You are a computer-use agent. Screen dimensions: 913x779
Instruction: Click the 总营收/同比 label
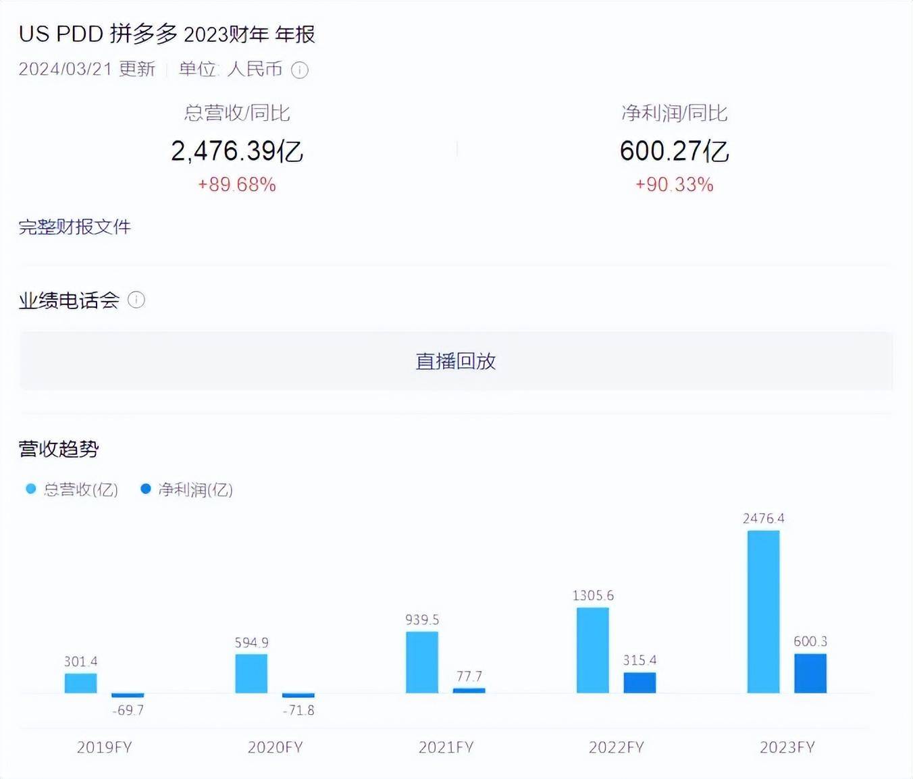(237, 113)
